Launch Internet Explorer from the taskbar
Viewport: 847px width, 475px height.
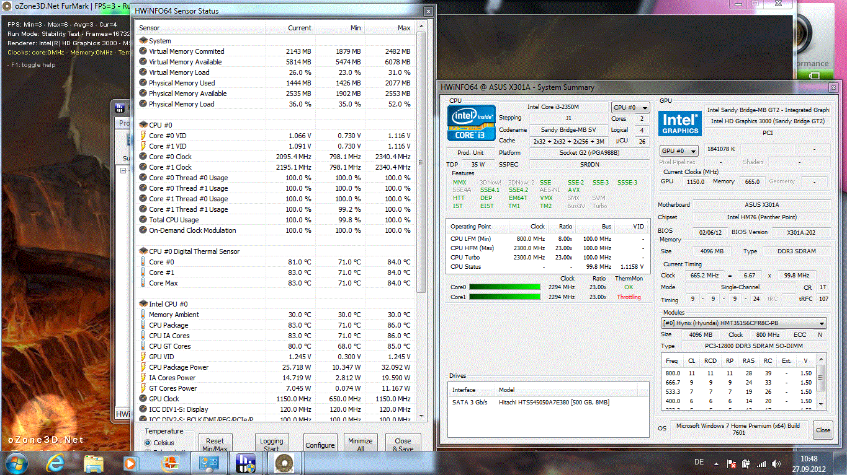tap(56, 463)
